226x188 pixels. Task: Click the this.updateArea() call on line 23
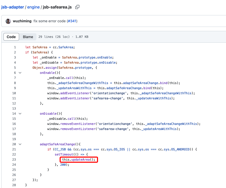tap(79, 160)
